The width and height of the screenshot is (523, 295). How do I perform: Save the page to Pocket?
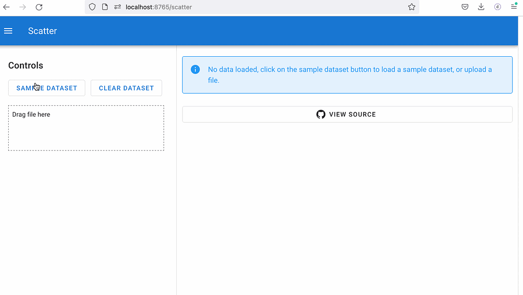coord(465,7)
